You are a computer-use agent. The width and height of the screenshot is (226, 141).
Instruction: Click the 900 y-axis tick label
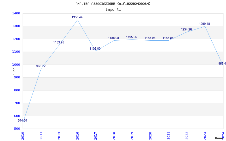(x=17, y=77)
